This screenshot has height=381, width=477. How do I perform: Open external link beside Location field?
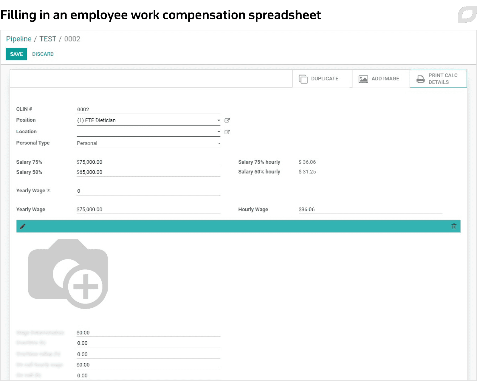point(227,132)
